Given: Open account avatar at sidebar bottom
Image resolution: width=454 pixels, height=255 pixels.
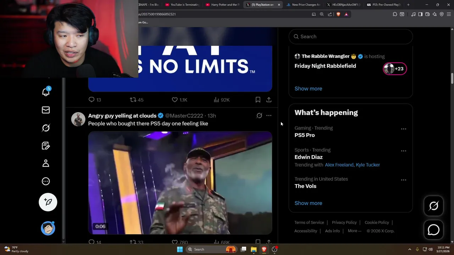Looking at the screenshot, I should pyautogui.click(x=48, y=228).
